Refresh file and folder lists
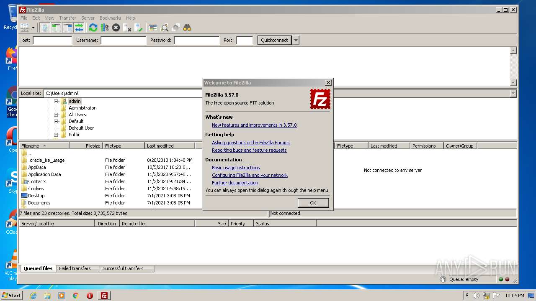536x301 pixels. (x=93, y=28)
